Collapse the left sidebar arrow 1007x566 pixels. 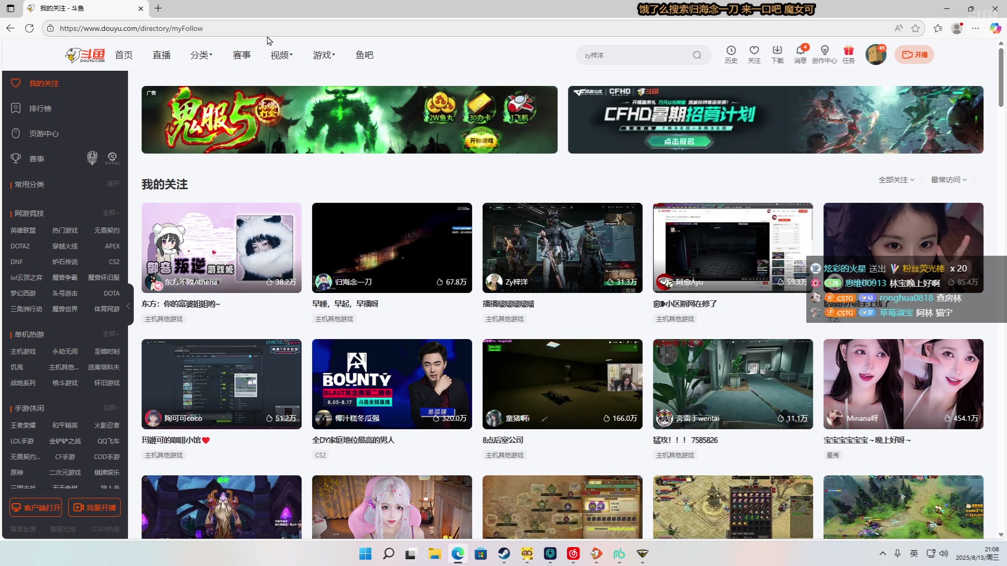pyautogui.click(x=128, y=306)
